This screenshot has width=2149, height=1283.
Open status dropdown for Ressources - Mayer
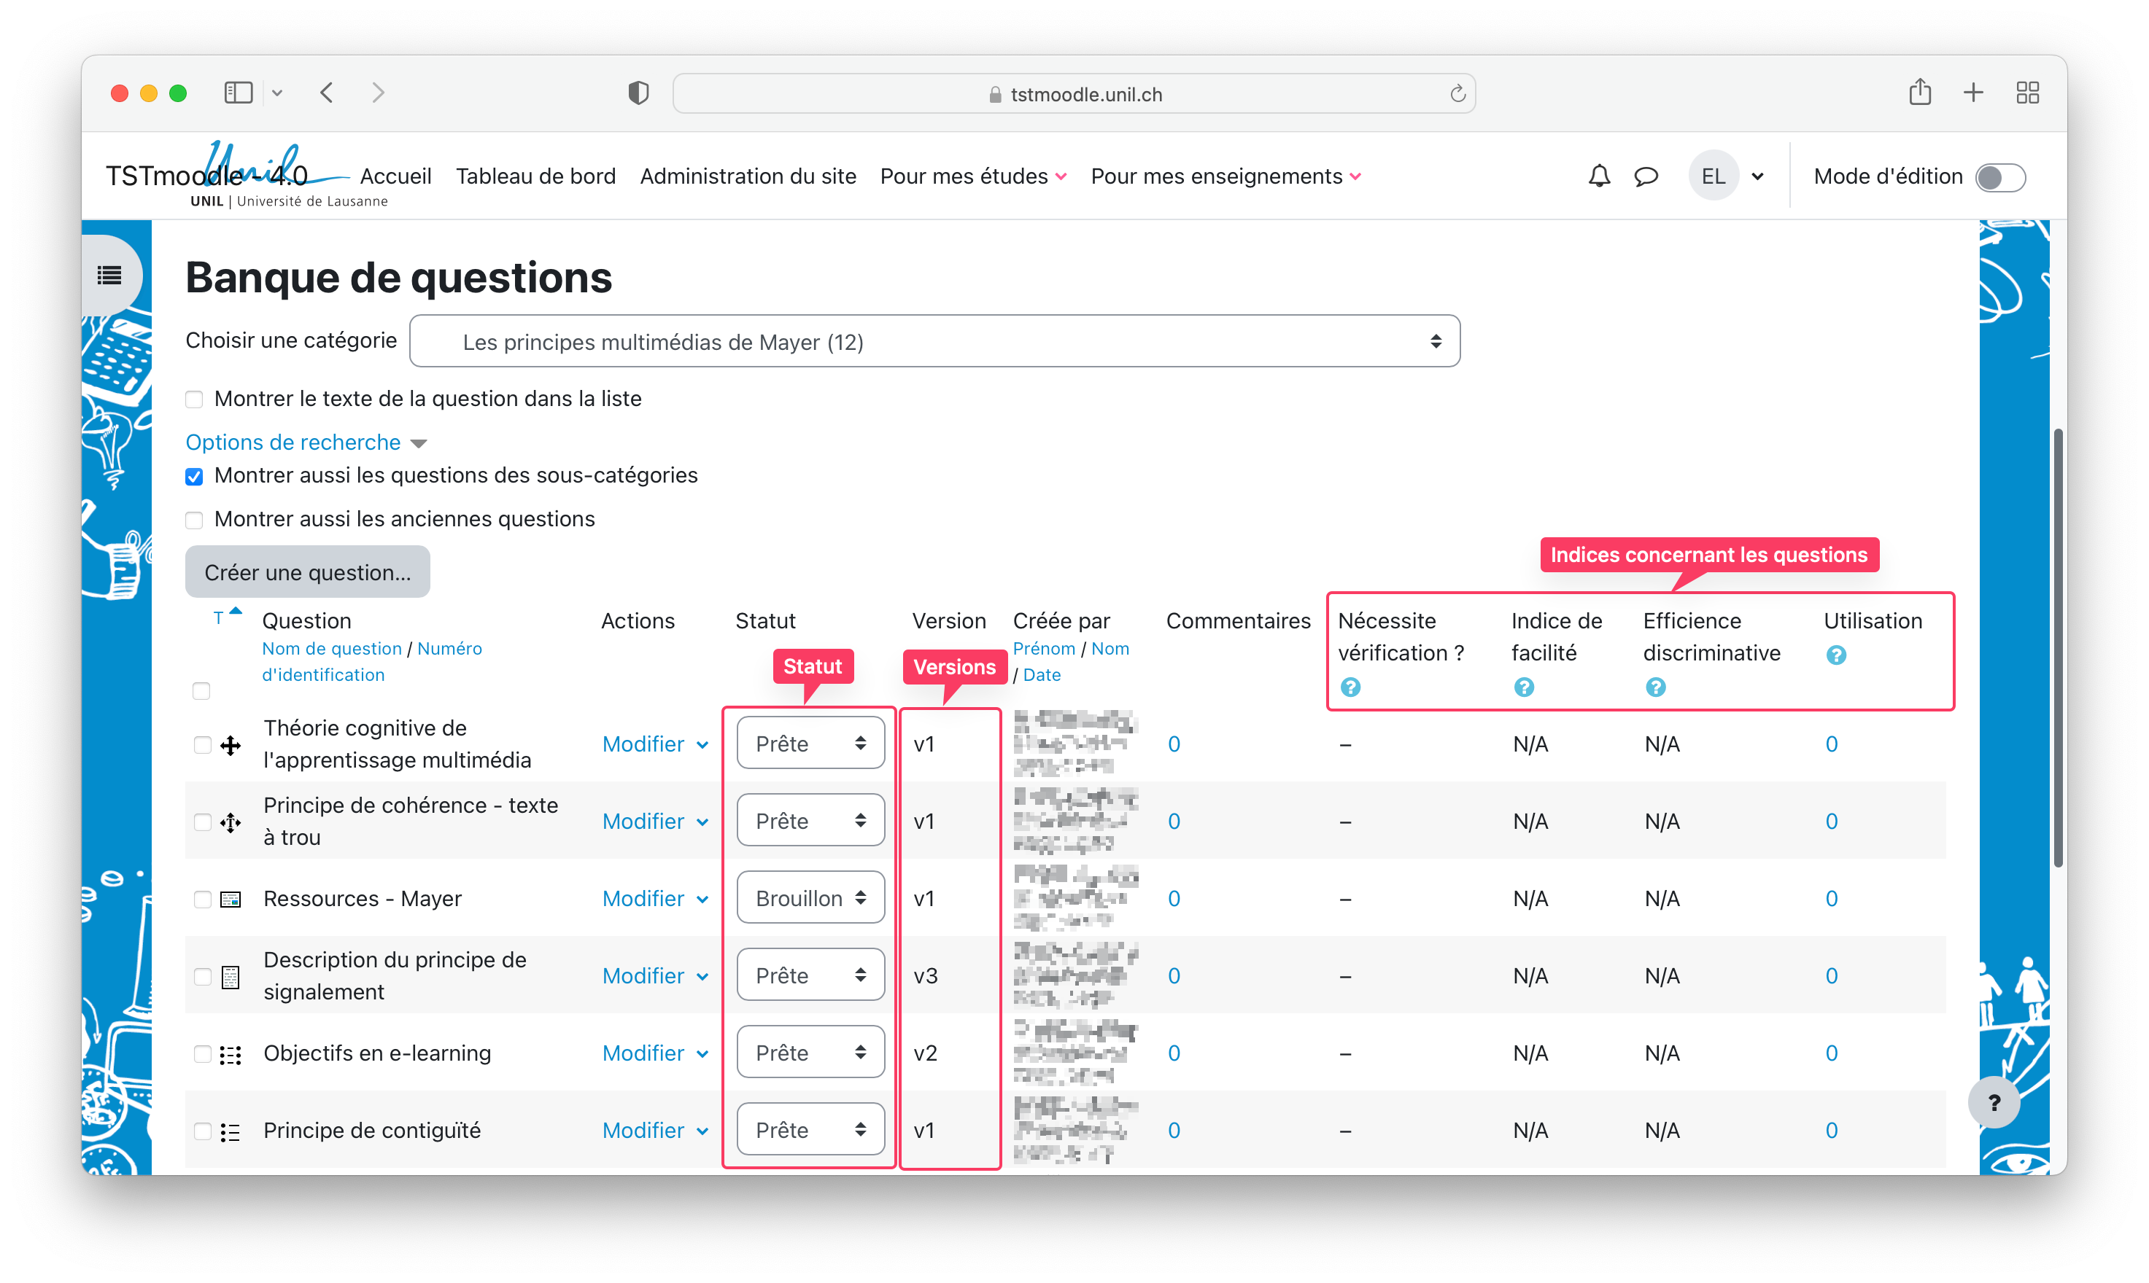[810, 898]
